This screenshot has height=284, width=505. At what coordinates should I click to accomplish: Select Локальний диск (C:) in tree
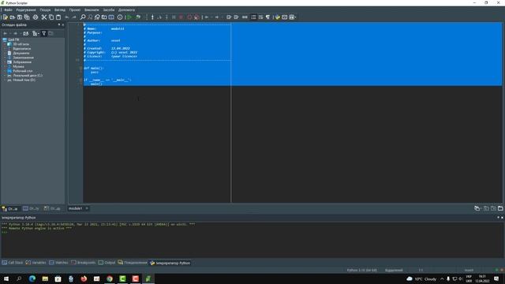pos(28,76)
